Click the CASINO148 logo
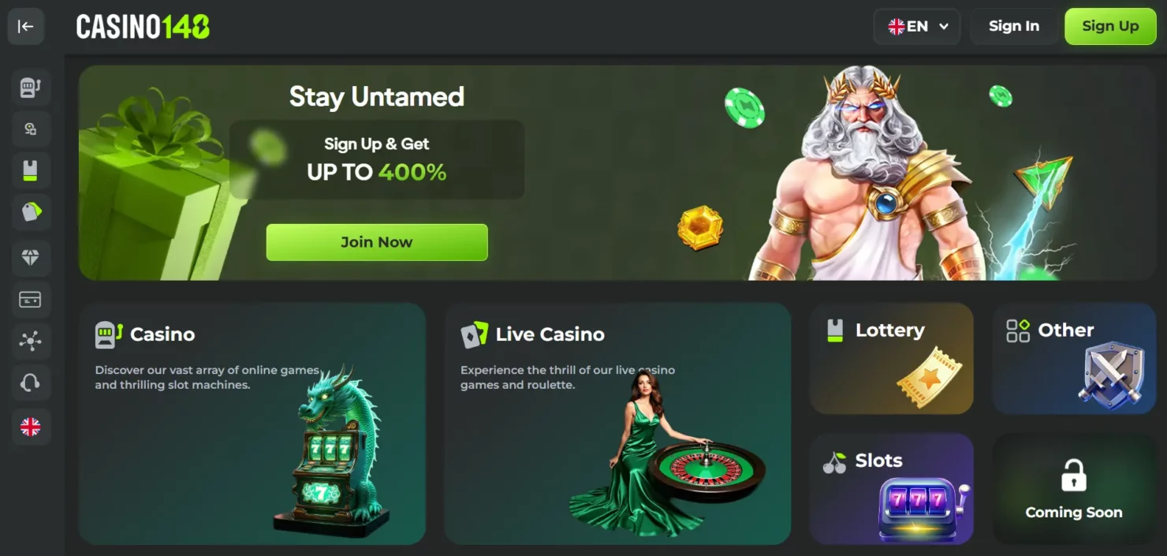The height and width of the screenshot is (556, 1167). coord(143,27)
